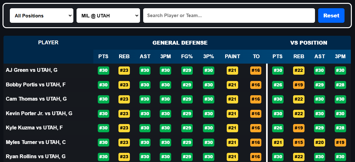The height and width of the screenshot is (162, 355).
Task: Sort by General Defense AST column
Action: tap(145, 57)
